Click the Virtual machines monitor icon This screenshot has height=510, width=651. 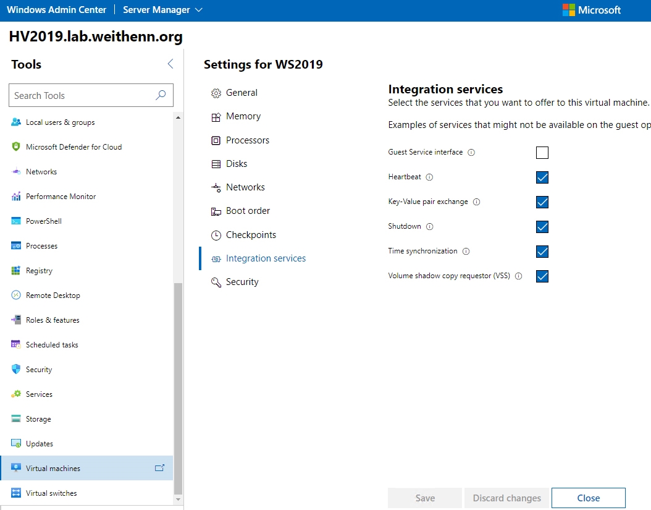(16, 468)
